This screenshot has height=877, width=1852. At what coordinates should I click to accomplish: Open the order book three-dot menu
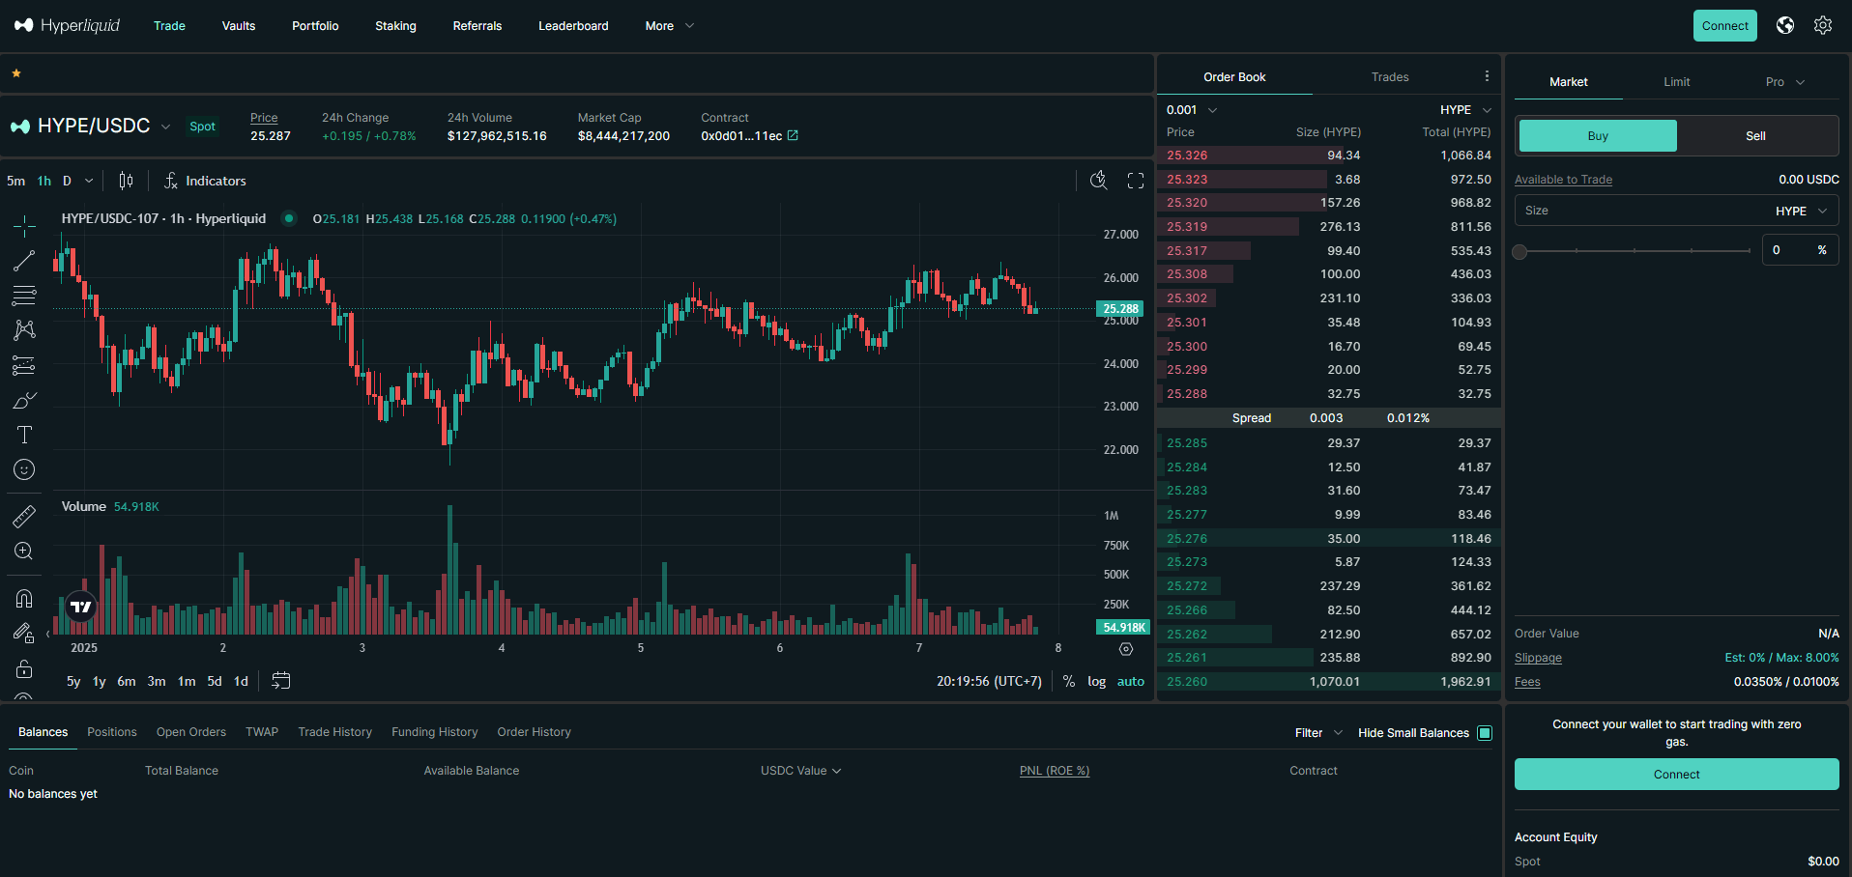pyautogui.click(x=1487, y=76)
